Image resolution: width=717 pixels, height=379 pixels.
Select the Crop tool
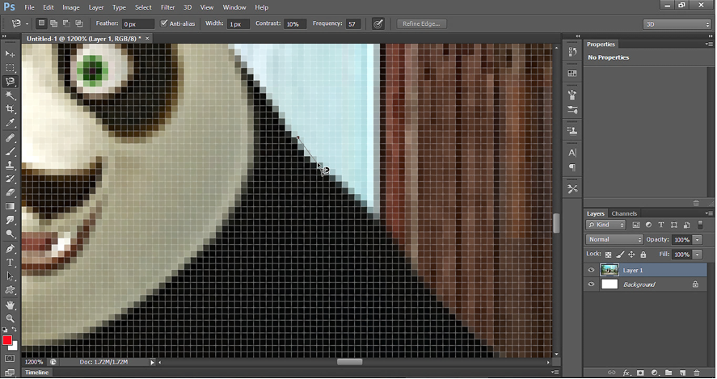[10, 109]
